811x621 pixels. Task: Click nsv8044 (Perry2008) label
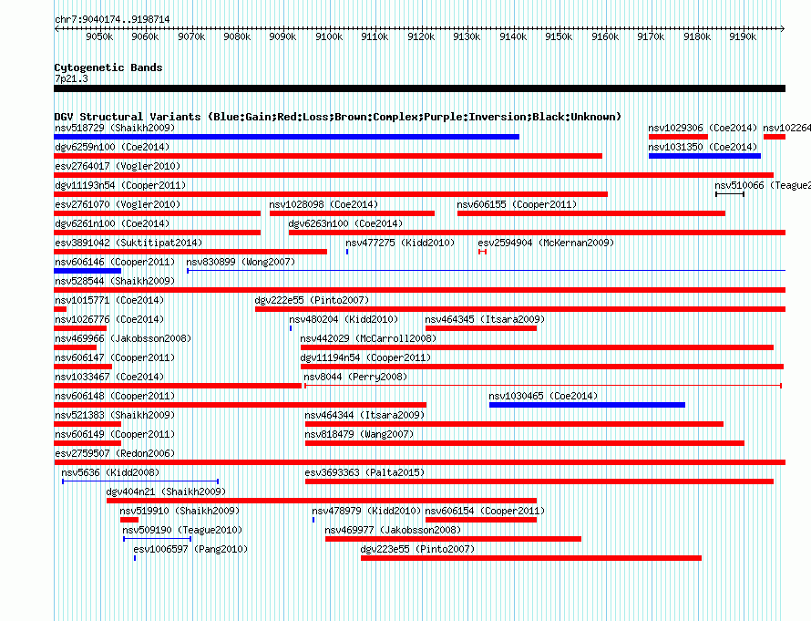(x=356, y=377)
